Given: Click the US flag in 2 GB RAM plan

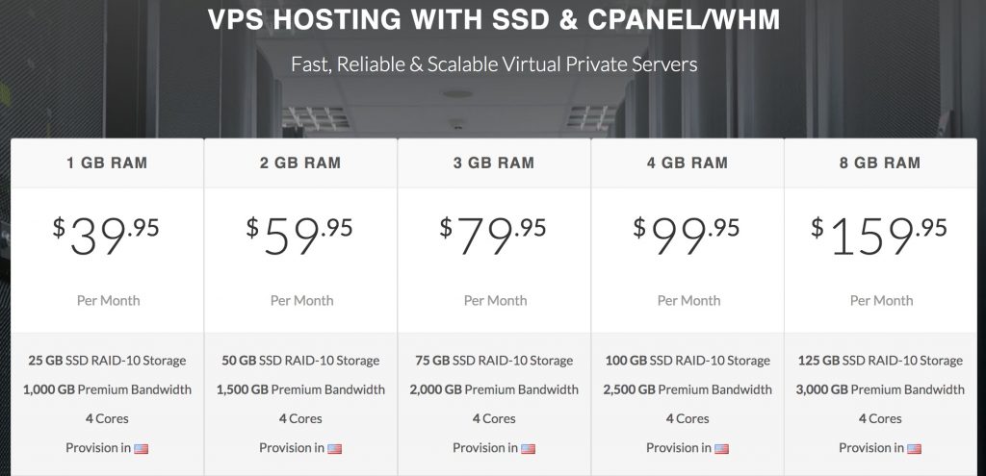Looking at the screenshot, I should point(335,448).
